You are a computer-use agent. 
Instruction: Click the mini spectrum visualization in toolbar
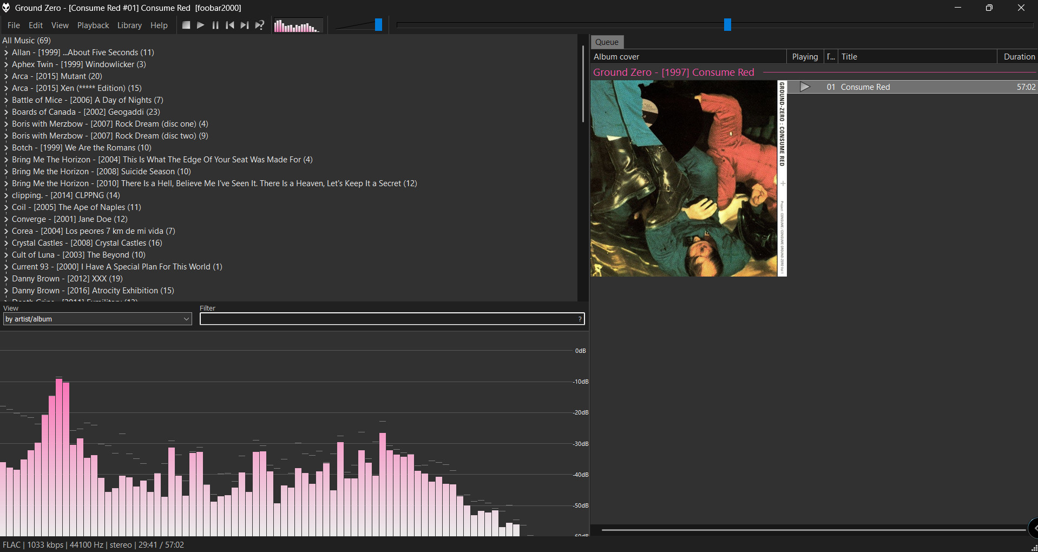(x=298, y=25)
